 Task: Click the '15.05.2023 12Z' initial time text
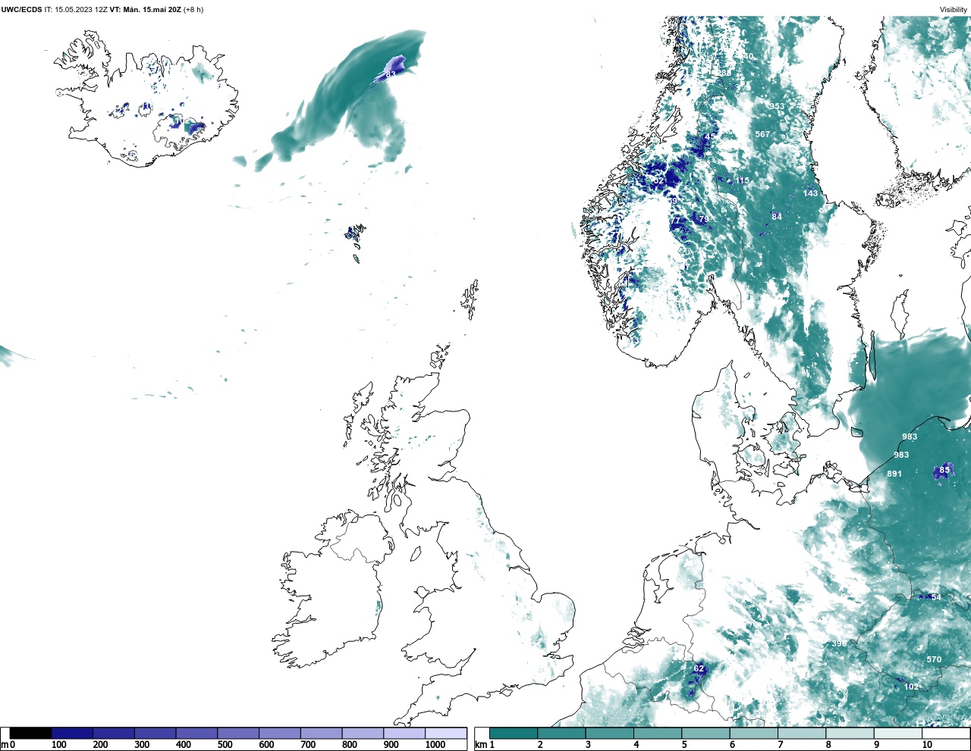[81, 10]
